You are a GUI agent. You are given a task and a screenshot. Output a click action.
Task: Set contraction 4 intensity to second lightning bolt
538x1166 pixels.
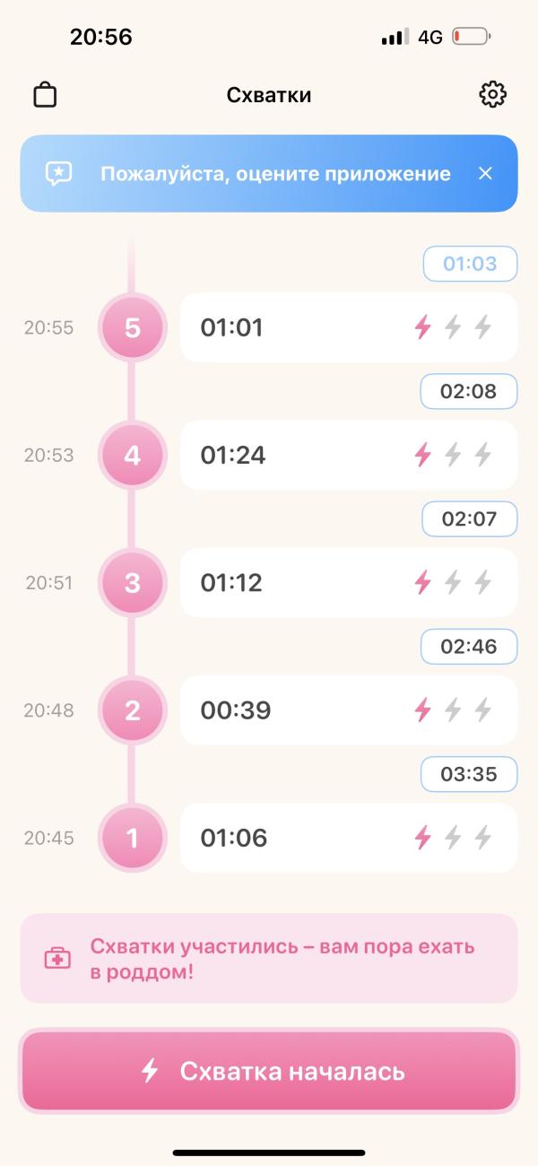pos(453,455)
